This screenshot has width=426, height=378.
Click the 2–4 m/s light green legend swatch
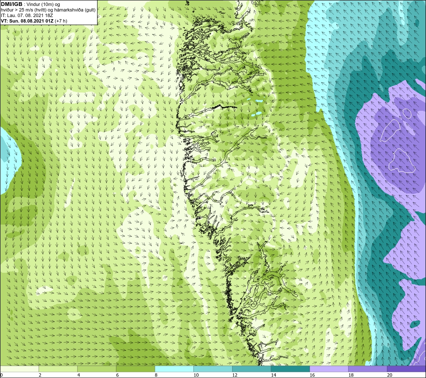click(58, 369)
